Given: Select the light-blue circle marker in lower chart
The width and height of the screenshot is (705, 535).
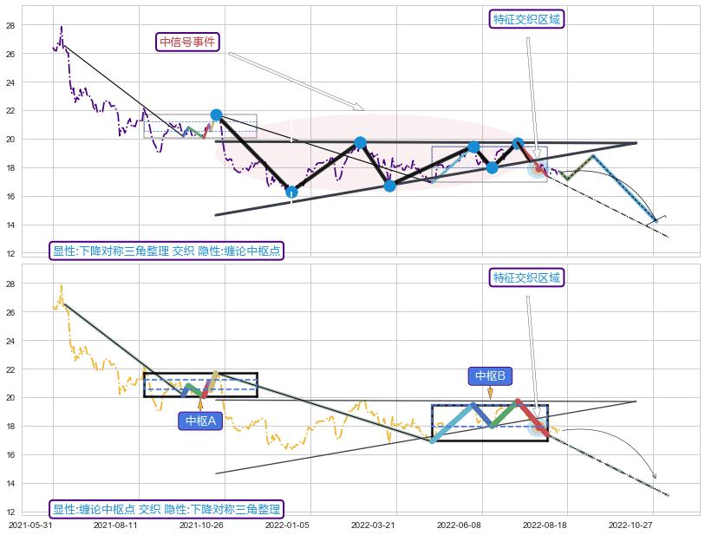Looking at the screenshot, I should click(x=536, y=427).
